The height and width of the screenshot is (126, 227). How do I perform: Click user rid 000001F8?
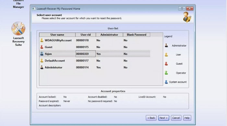point(82,40)
